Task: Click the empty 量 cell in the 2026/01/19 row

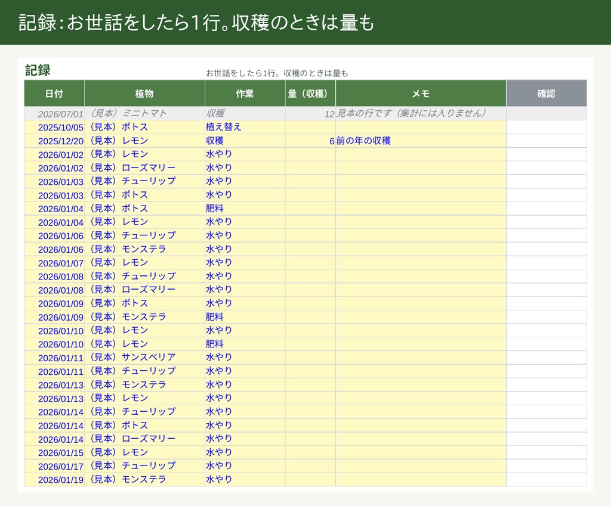Action: pyautogui.click(x=310, y=480)
